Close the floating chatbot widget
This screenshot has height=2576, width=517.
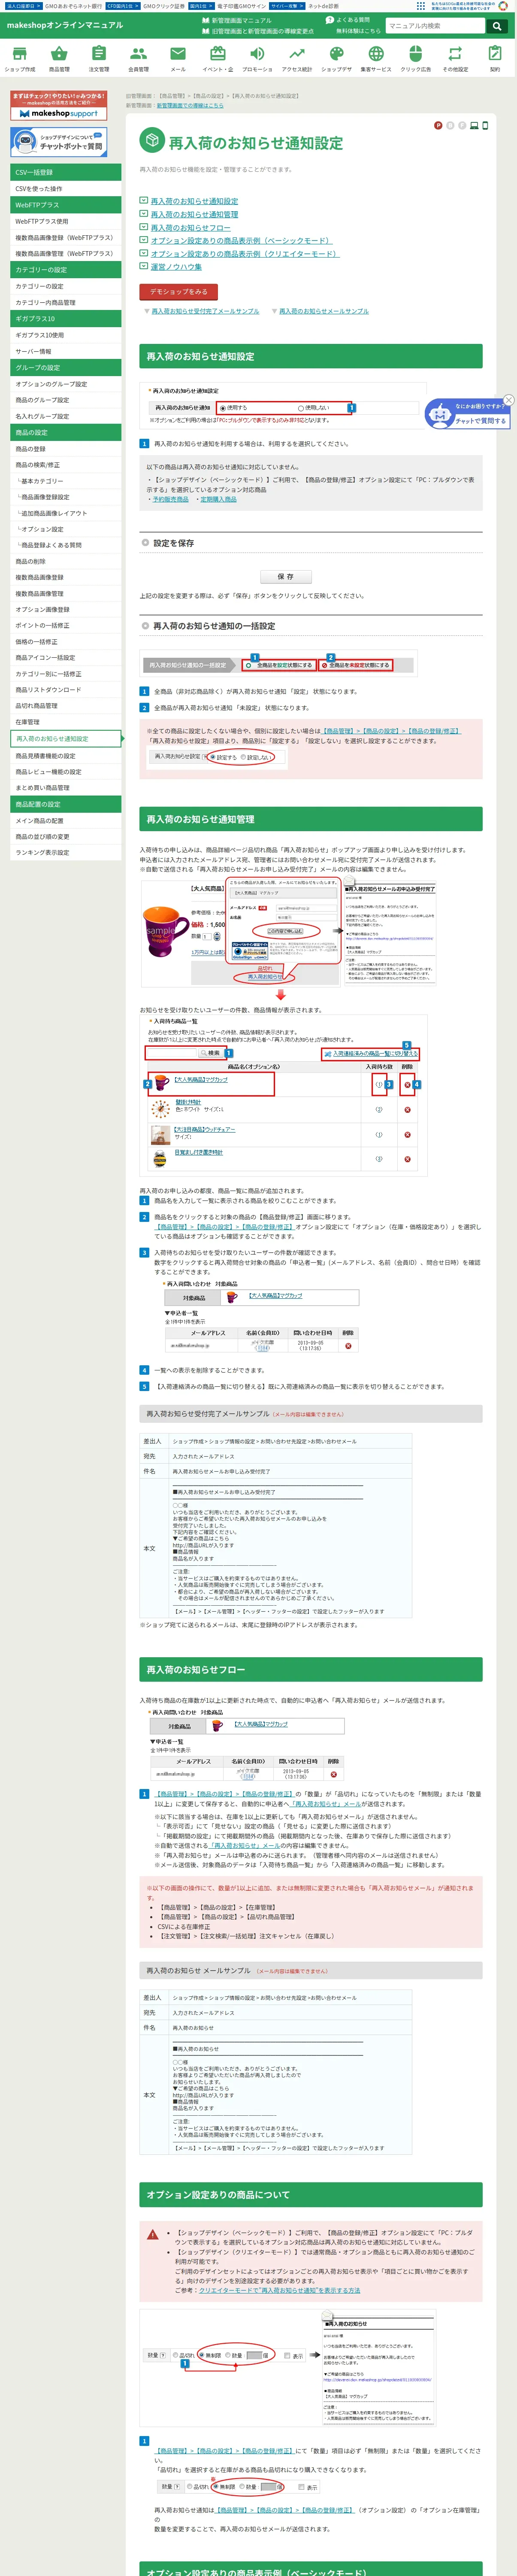click(508, 400)
